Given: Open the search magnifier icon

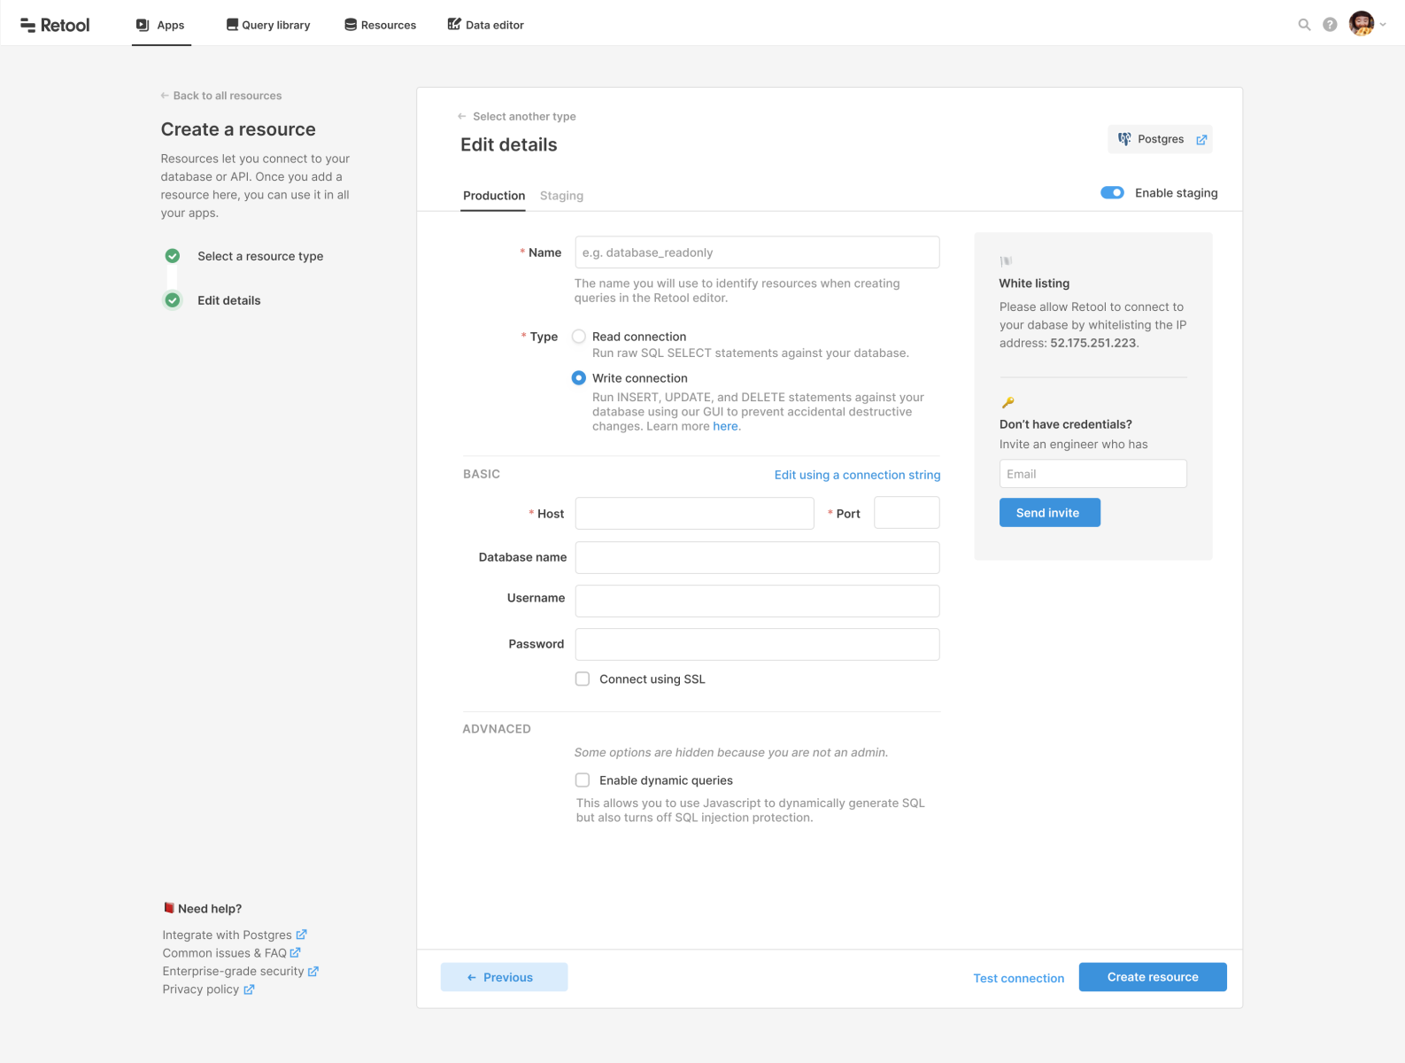Looking at the screenshot, I should pos(1304,25).
